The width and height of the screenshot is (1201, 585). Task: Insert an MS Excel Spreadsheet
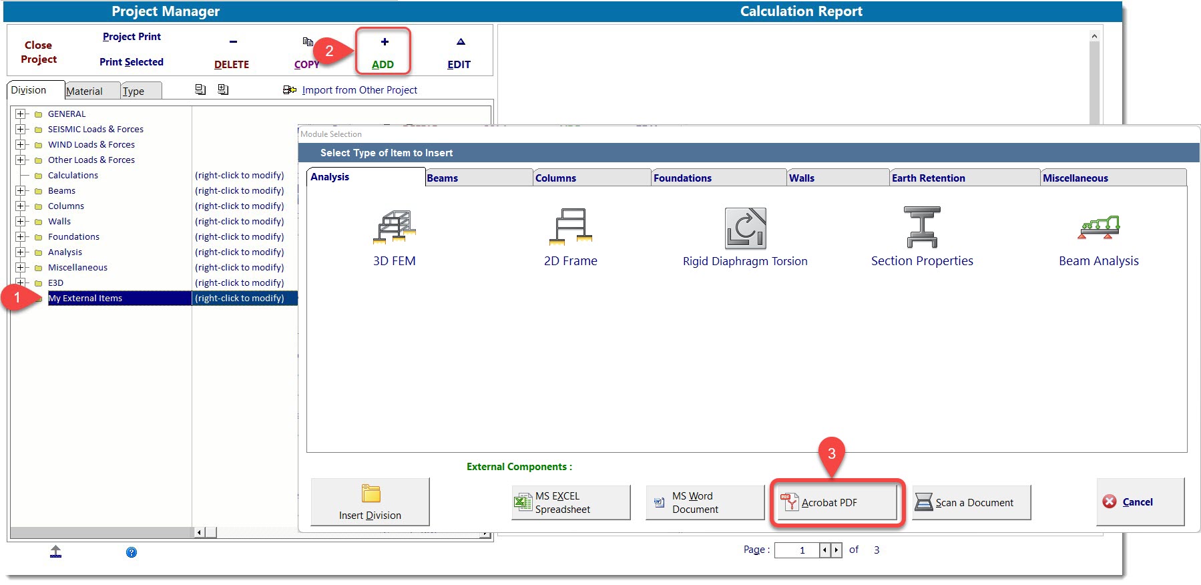(571, 503)
